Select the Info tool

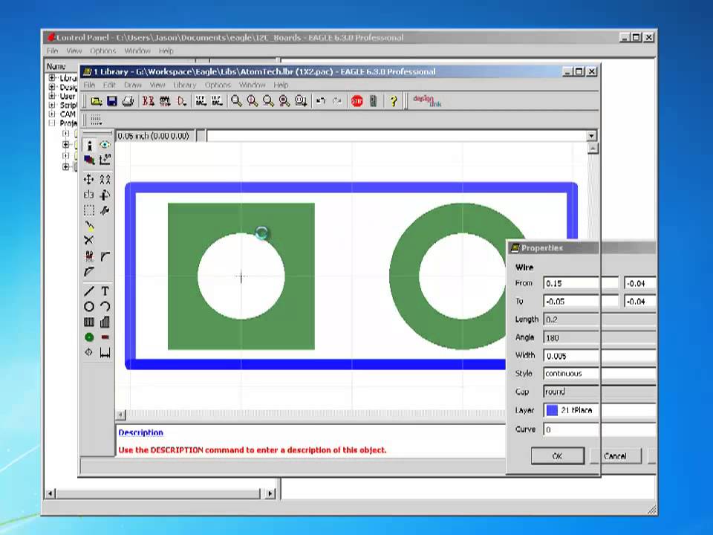click(90, 146)
